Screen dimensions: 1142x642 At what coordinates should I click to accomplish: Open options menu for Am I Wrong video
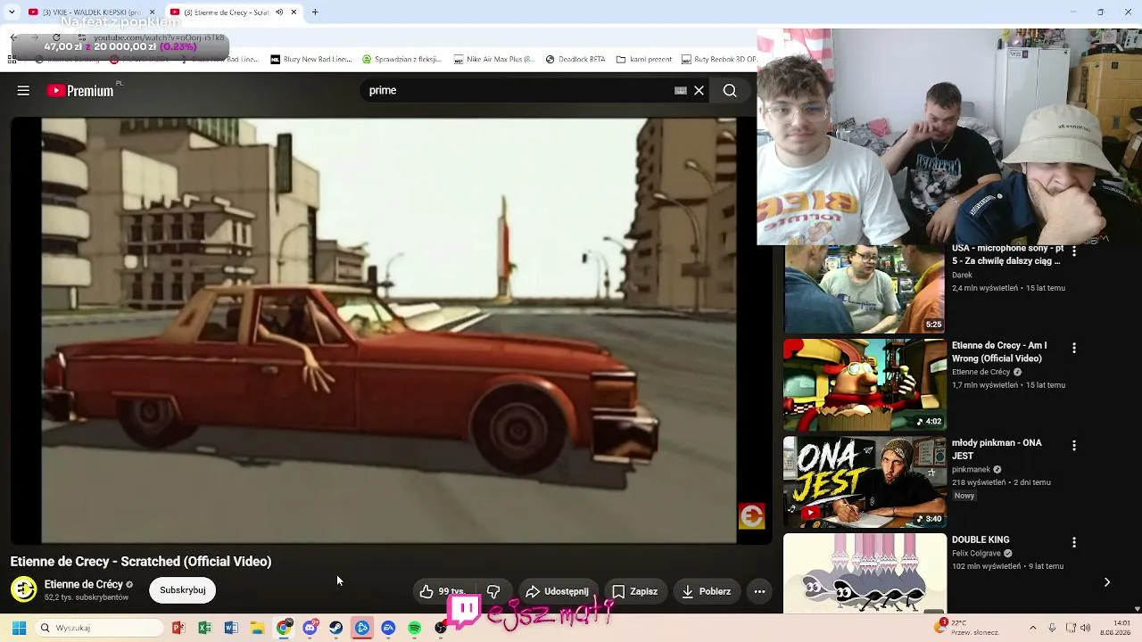[x=1074, y=348]
